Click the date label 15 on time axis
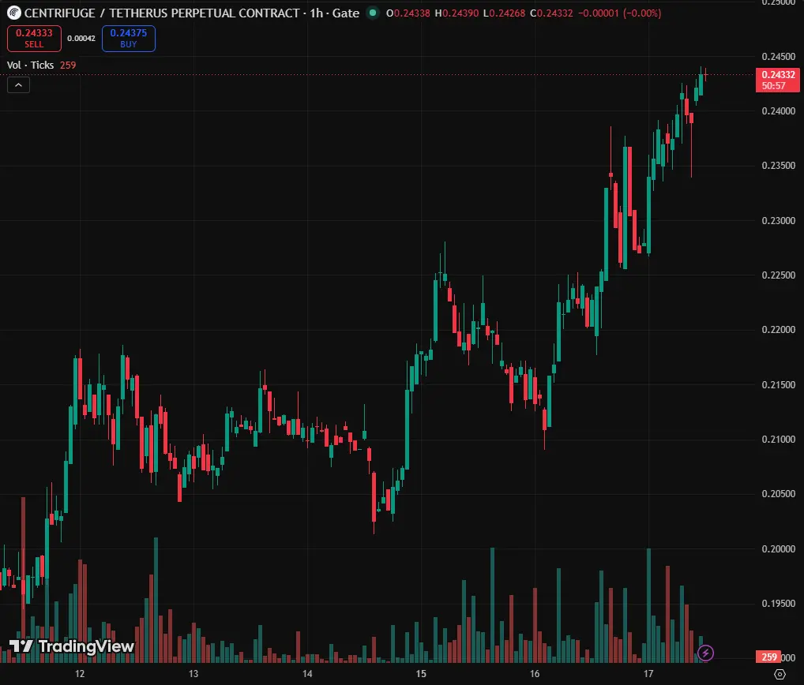The width and height of the screenshot is (804, 685). 421,674
